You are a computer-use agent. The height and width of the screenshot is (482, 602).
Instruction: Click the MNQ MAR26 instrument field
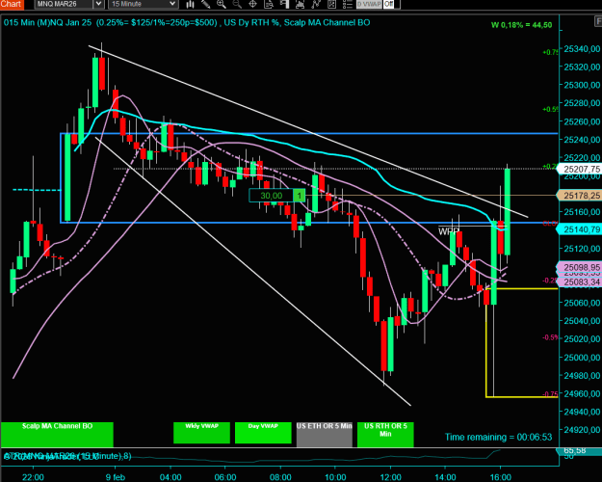(x=65, y=4)
